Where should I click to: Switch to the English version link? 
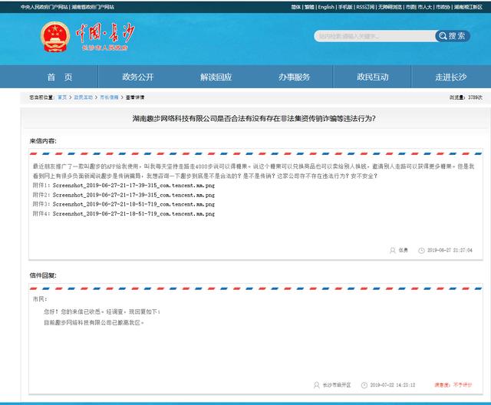pos(326,7)
